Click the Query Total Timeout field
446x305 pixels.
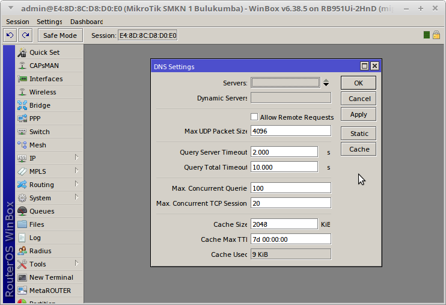tap(284, 167)
